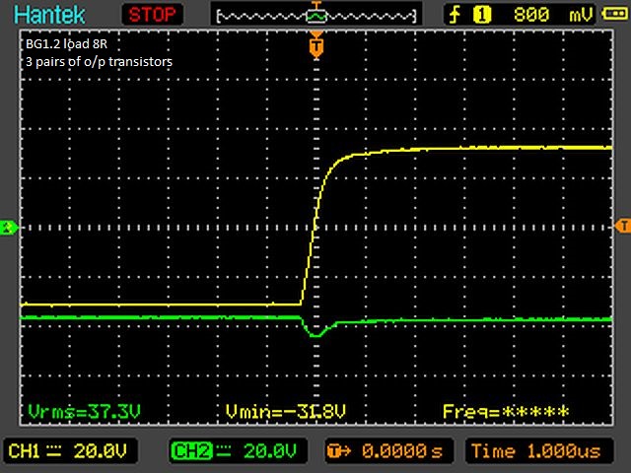The image size is (631, 473).
Task: Click the trigger source channel 1 badge
Action: (483, 15)
